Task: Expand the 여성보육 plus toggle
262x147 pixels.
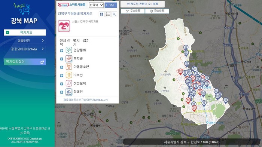Action: 62,84
